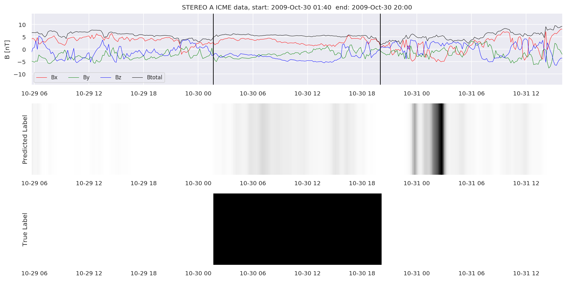Screen dimensions: 567x281
Task: Click the y-axis tick value −10
Action: tap(20, 74)
